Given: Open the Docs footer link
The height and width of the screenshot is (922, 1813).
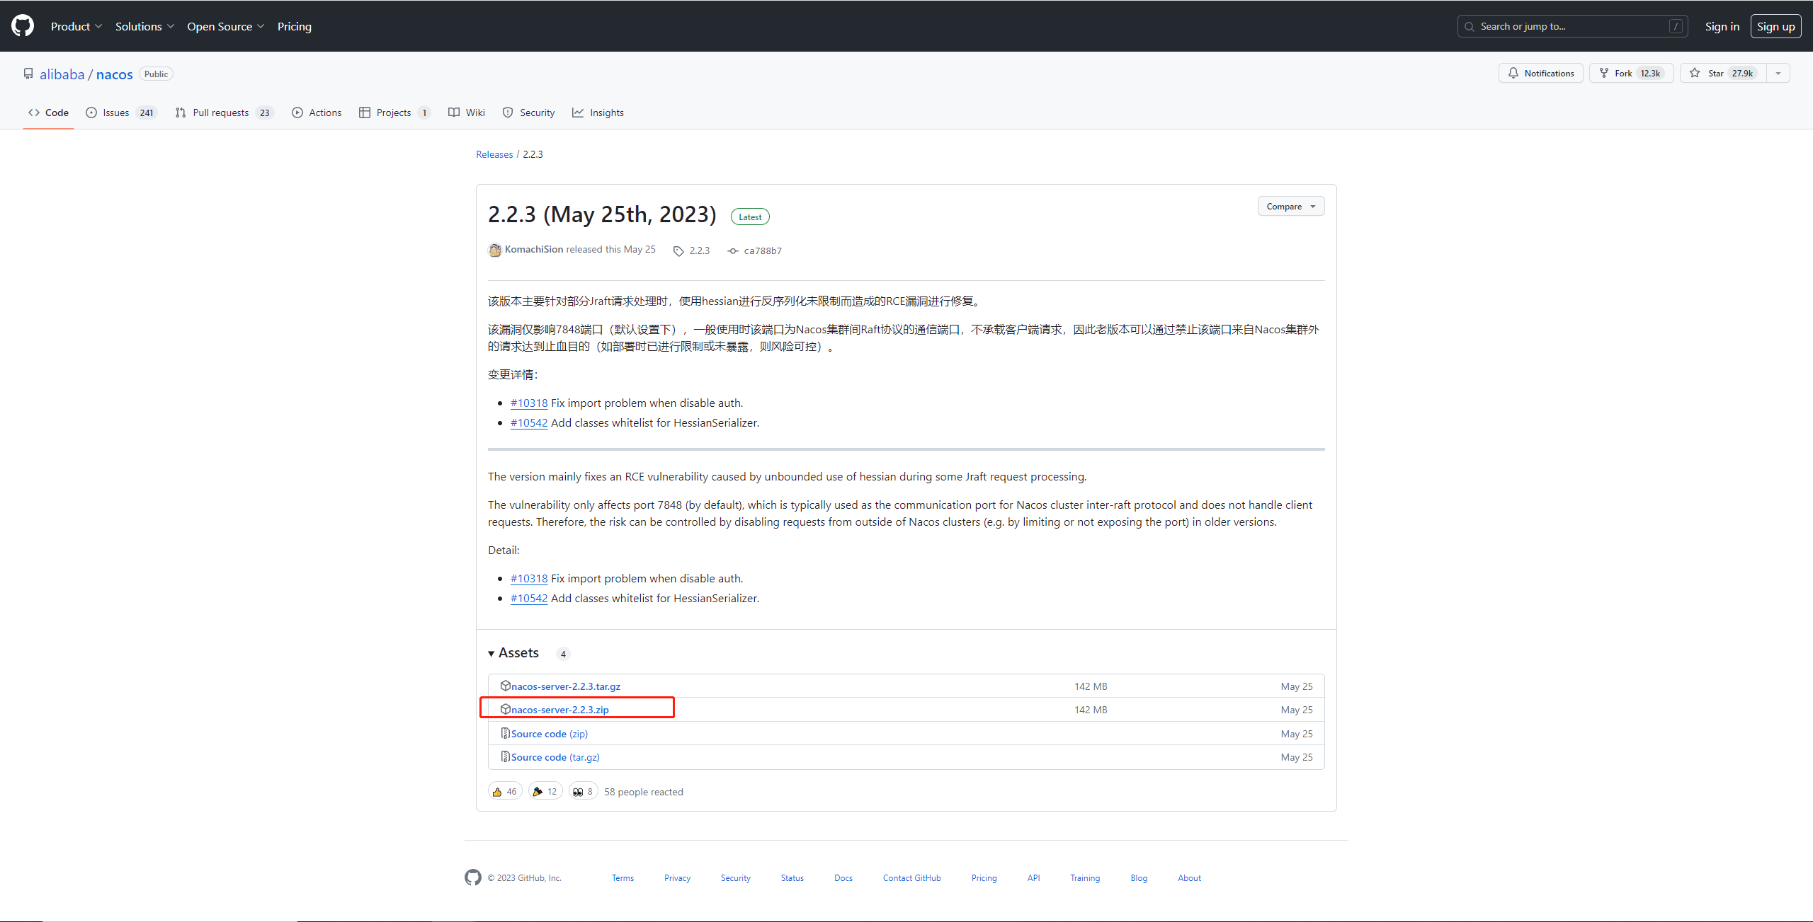Looking at the screenshot, I should (x=843, y=878).
